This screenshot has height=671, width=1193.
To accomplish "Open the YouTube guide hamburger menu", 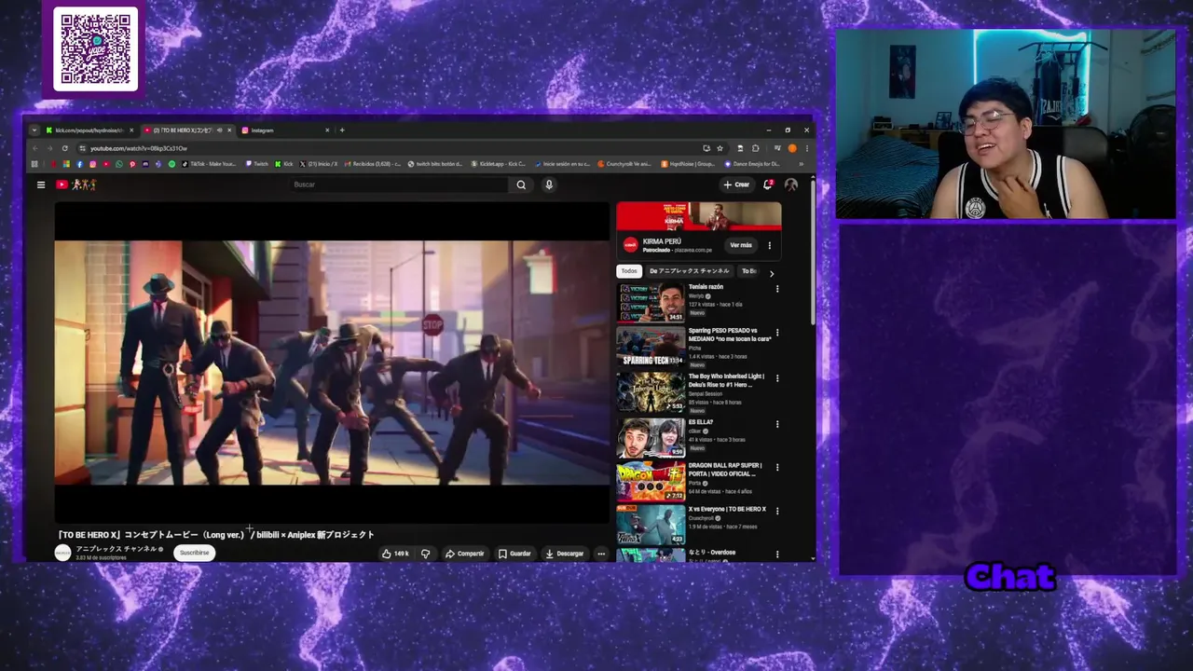I will click(41, 185).
